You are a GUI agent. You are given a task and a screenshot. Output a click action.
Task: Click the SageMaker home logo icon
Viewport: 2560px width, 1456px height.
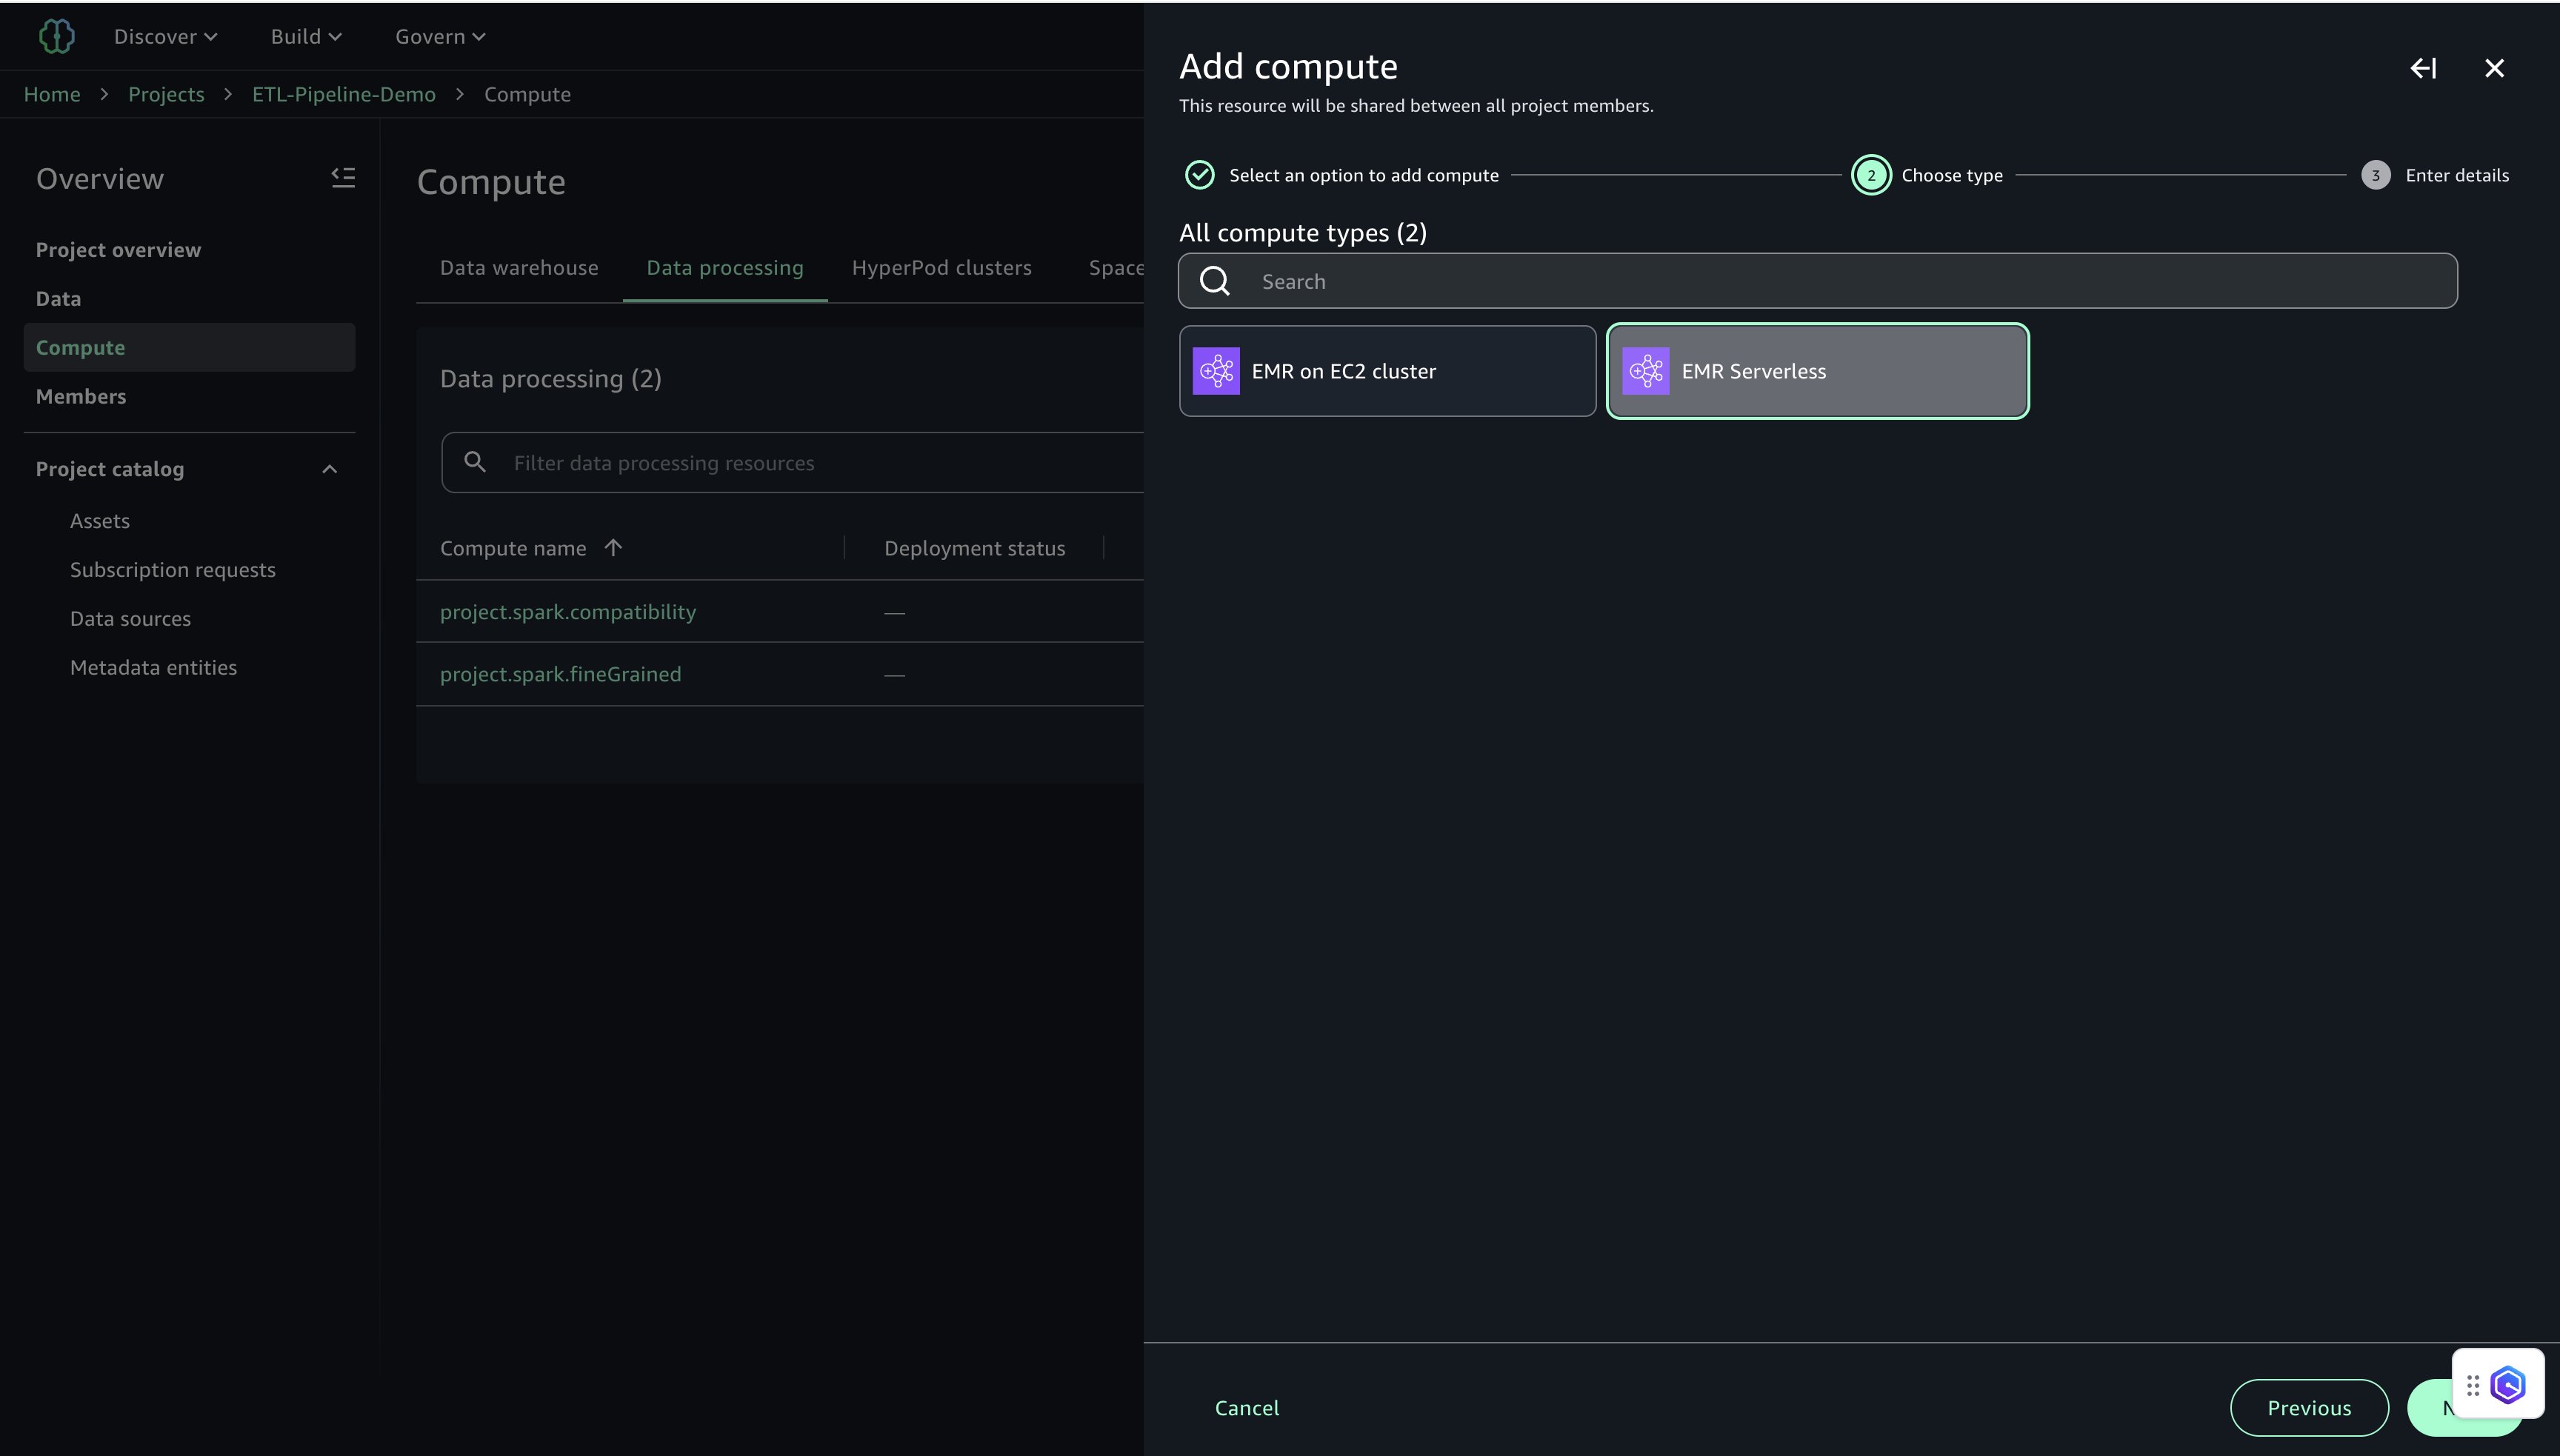click(56, 36)
